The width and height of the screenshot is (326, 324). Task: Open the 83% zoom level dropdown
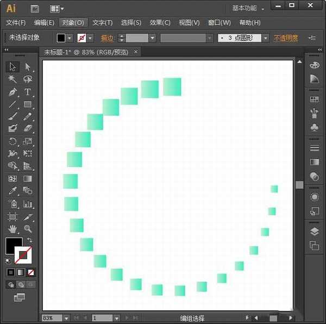[x=66, y=318]
